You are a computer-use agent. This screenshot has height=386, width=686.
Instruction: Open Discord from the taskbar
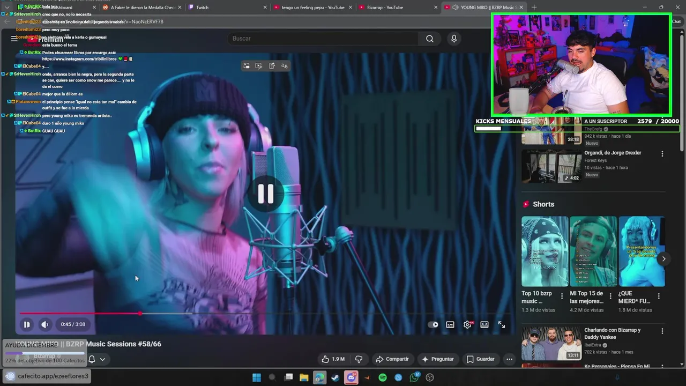(352, 377)
